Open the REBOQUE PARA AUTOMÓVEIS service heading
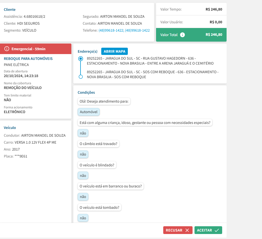 click(x=28, y=59)
